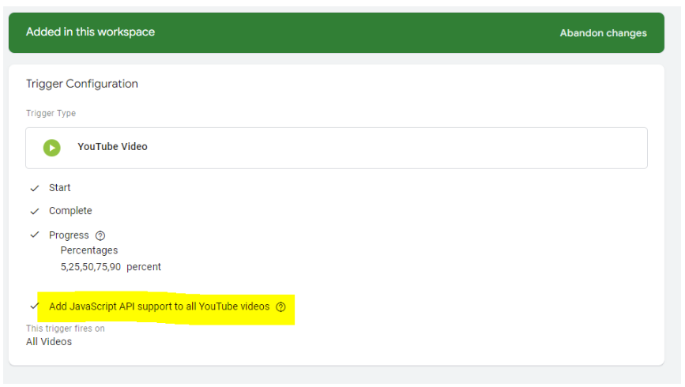Click Added in this workspace banner text
The height and width of the screenshot is (387, 685).
click(90, 32)
